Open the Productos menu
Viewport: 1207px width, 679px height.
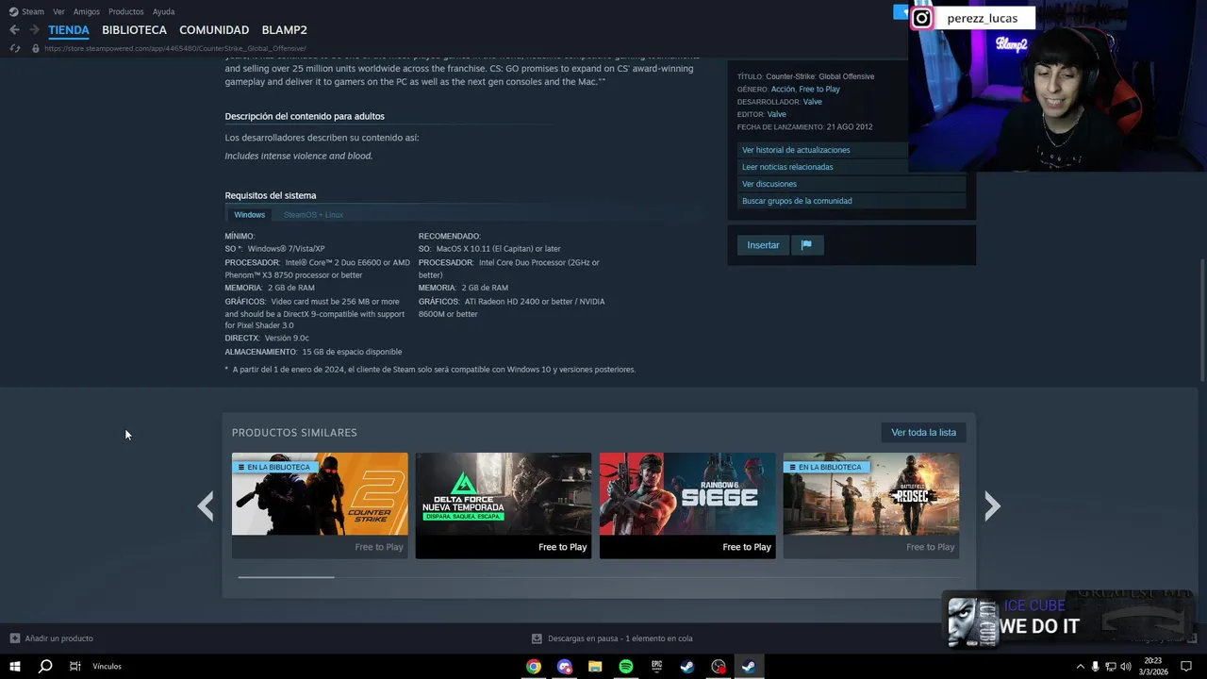click(x=126, y=12)
